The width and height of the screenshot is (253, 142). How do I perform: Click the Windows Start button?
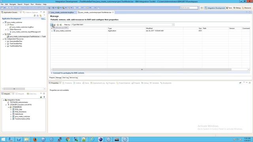pyautogui.click(x=3, y=139)
